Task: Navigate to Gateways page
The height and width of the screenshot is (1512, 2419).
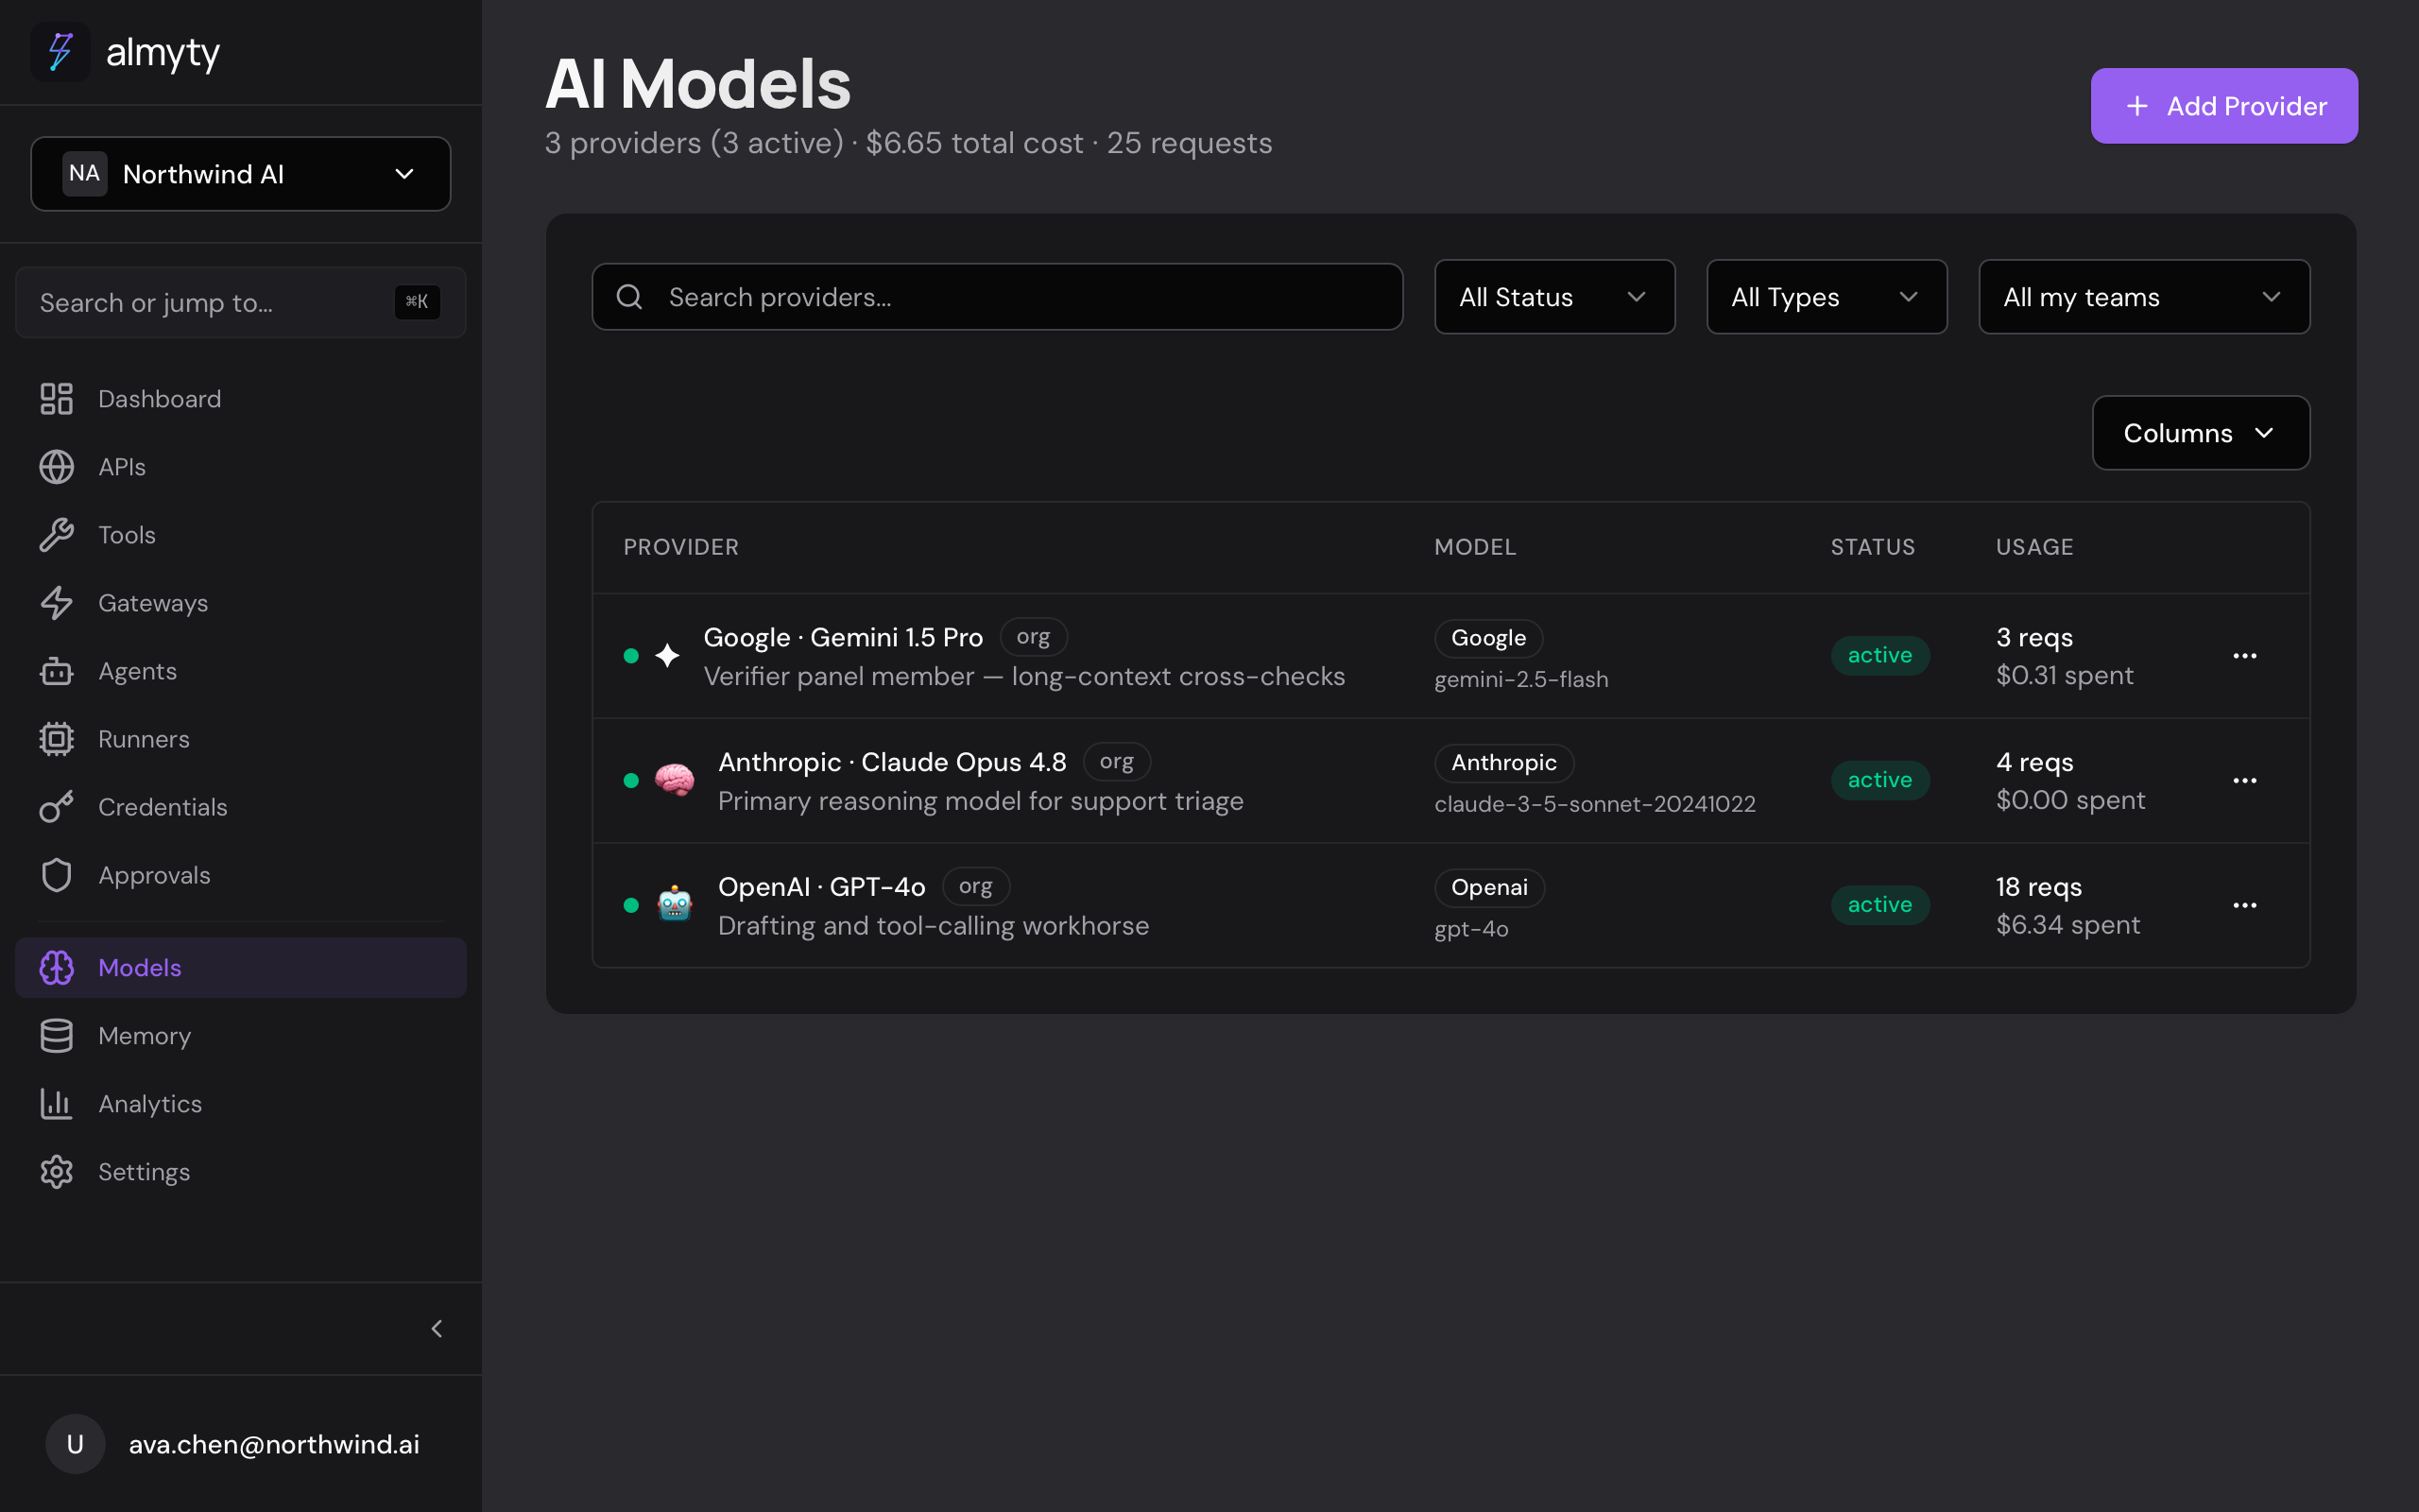Action: click(241, 603)
